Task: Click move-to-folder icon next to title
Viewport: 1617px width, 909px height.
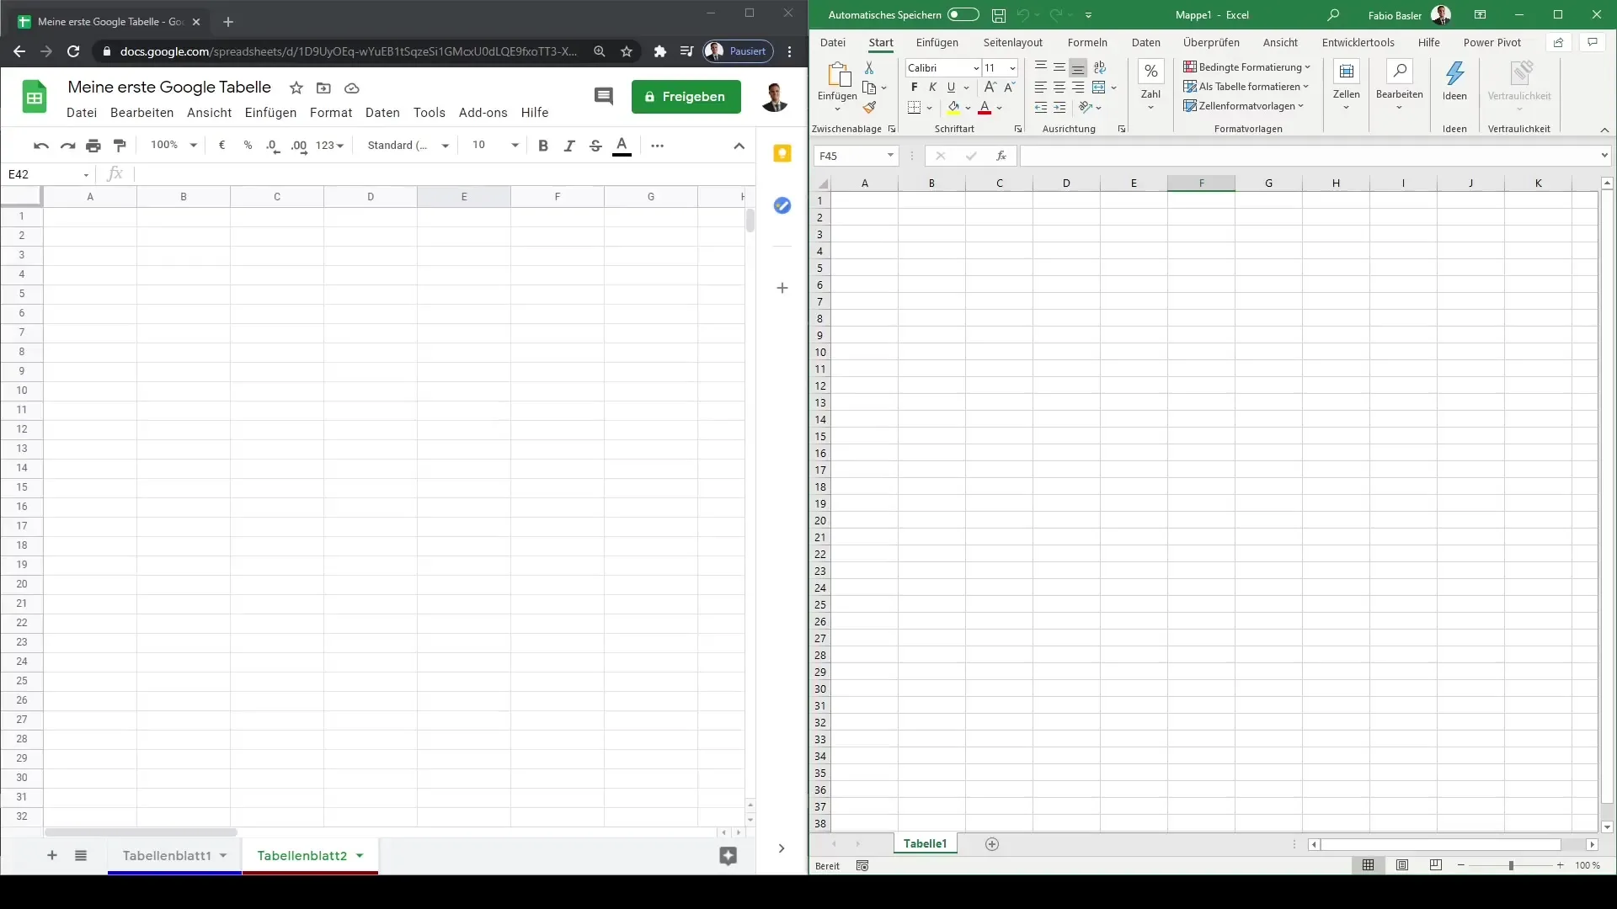Action: pyautogui.click(x=323, y=88)
